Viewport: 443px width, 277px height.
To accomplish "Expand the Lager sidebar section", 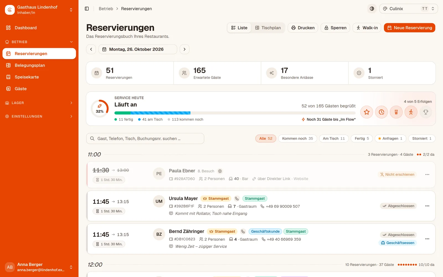I will click(39, 103).
